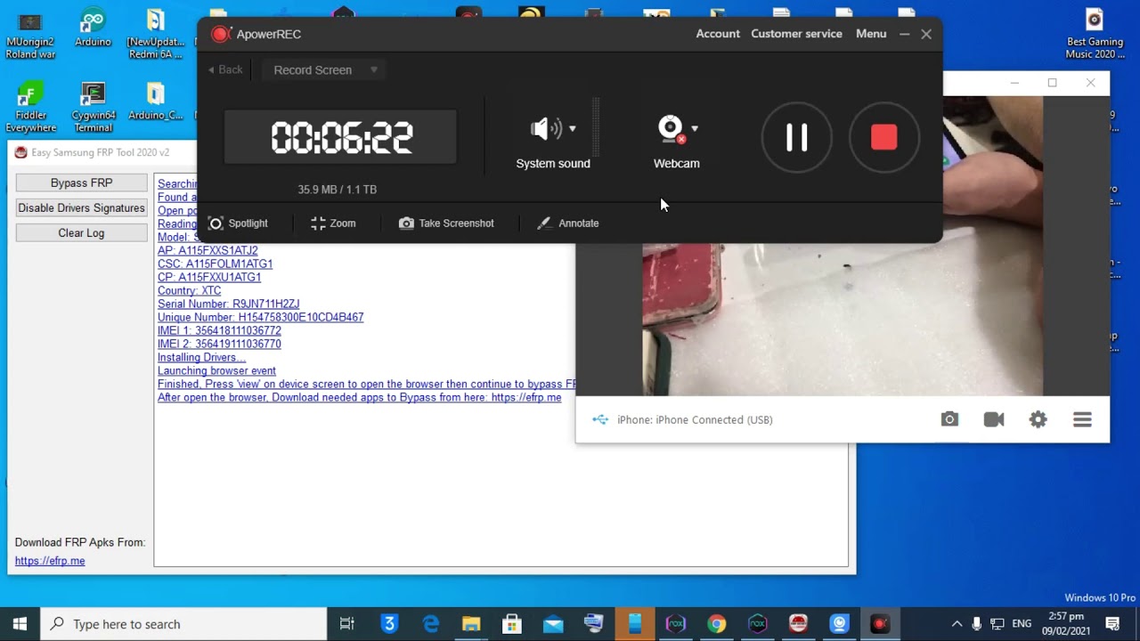This screenshot has width=1140, height=641.
Task: Click the video record icon in iPhone mirror window
Action: [994, 419]
